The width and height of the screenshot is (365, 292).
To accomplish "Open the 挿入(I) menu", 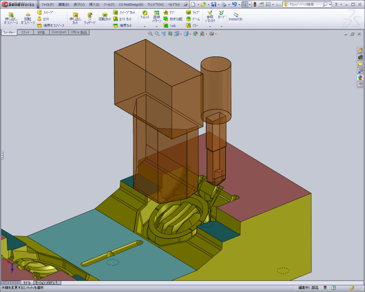I will pos(94,4).
